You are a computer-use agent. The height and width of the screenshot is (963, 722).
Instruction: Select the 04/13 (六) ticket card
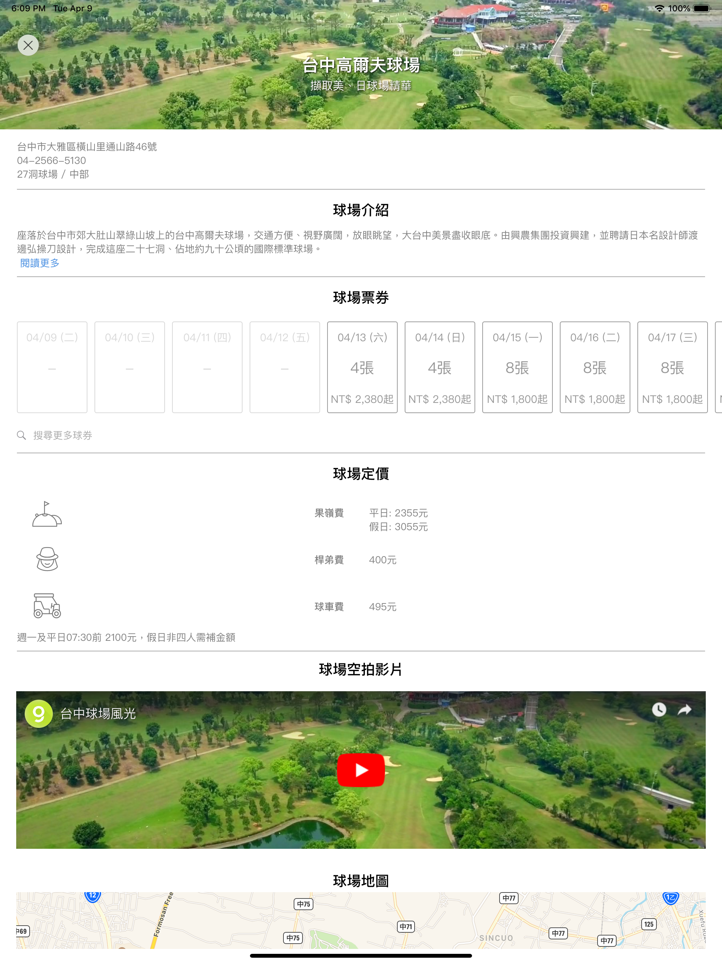click(362, 367)
